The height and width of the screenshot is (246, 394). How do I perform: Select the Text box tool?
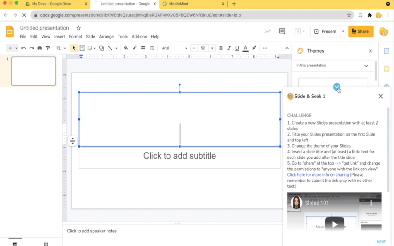82,48
